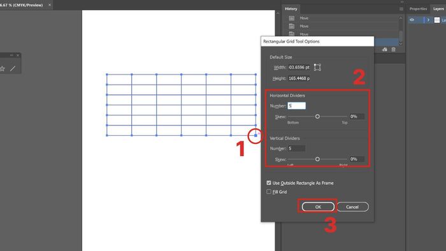Viewport: 446px width, 251px height.
Task: Collapse the panel dock arrows at top
Action: click(x=402, y=2)
